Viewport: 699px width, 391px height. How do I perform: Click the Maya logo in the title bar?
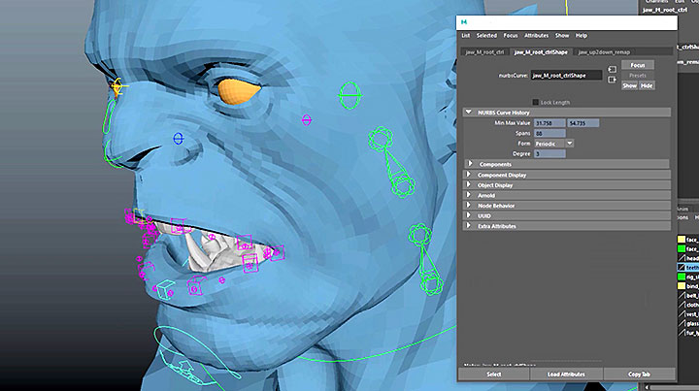465,20
